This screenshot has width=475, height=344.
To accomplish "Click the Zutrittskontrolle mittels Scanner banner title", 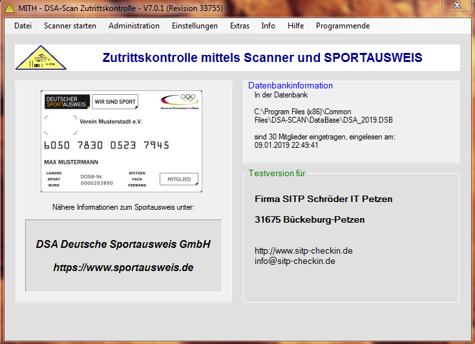I will pos(262,57).
